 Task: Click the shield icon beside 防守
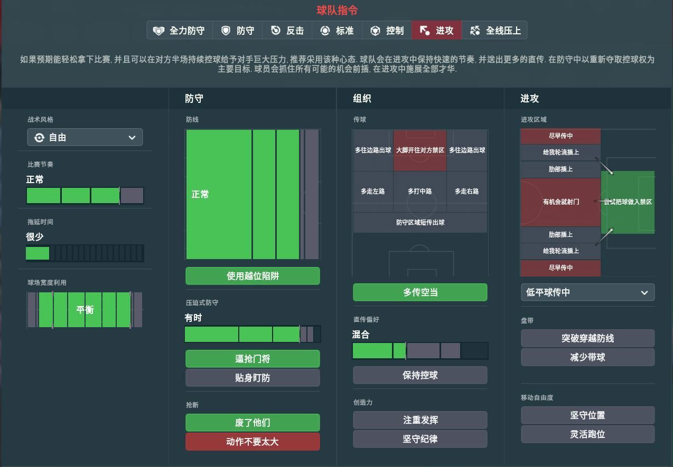click(226, 31)
